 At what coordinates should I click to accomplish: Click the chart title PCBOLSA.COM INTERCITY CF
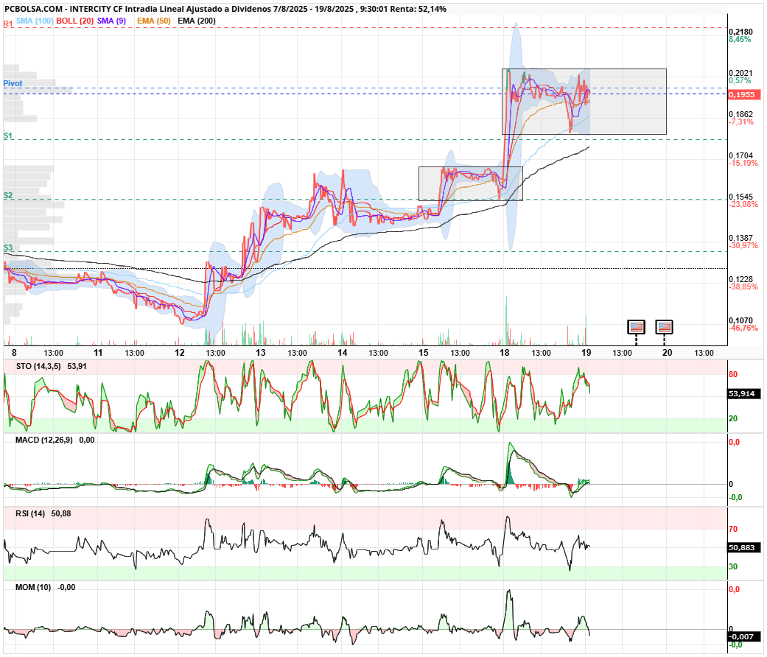pyautogui.click(x=225, y=9)
